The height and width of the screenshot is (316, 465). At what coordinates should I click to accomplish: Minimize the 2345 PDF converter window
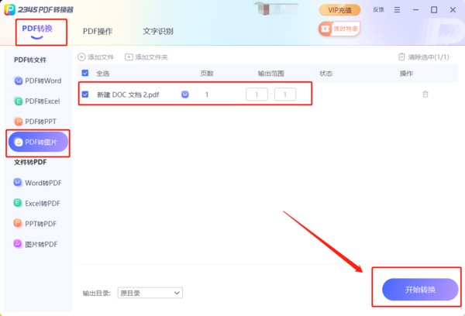click(x=415, y=10)
